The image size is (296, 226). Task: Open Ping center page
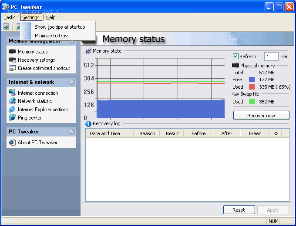click(x=30, y=118)
